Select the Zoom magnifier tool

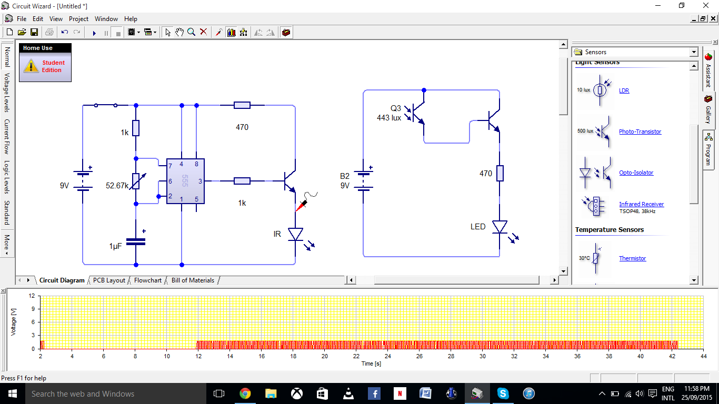[x=192, y=32]
